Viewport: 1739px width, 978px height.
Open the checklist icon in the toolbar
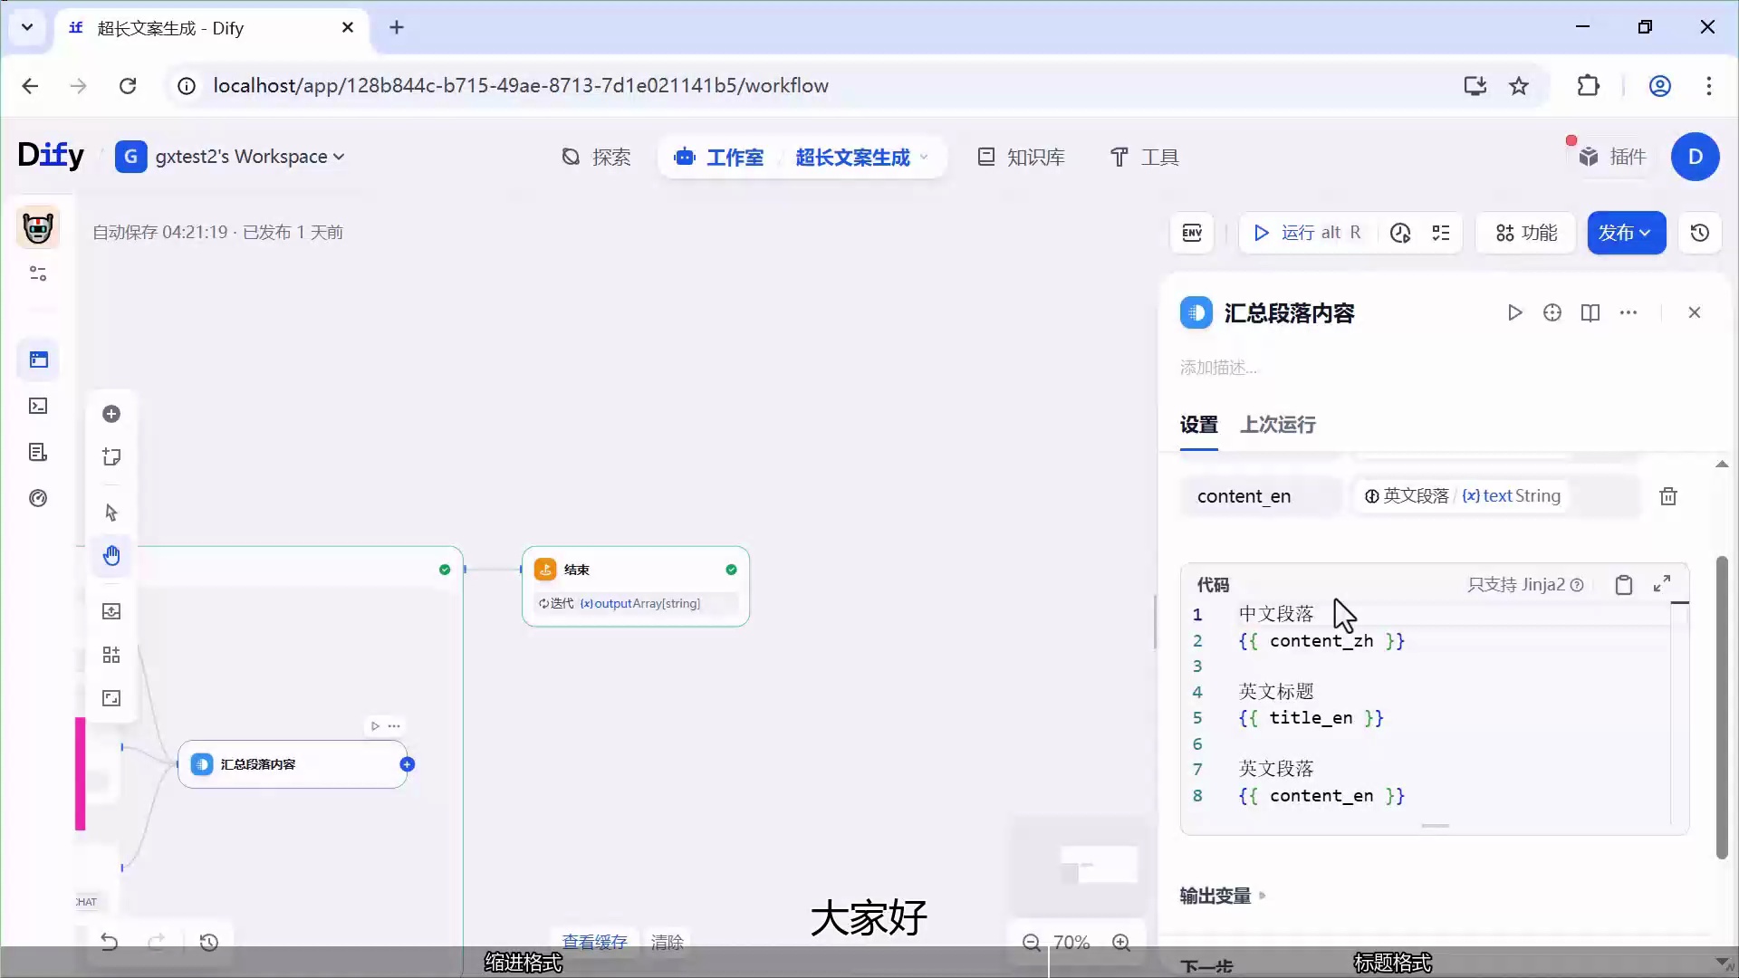click(1441, 233)
